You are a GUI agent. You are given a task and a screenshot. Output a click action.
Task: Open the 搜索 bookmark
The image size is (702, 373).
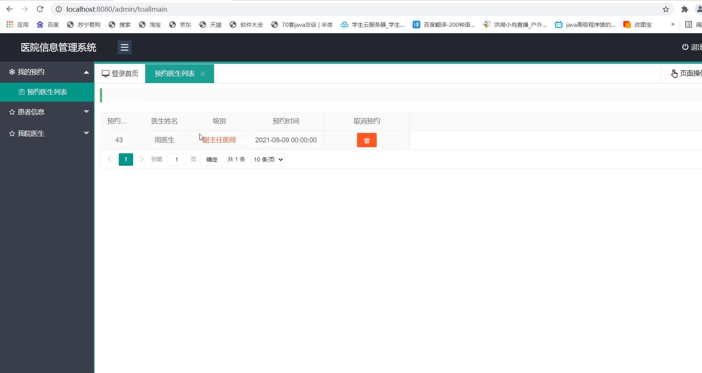[120, 25]
